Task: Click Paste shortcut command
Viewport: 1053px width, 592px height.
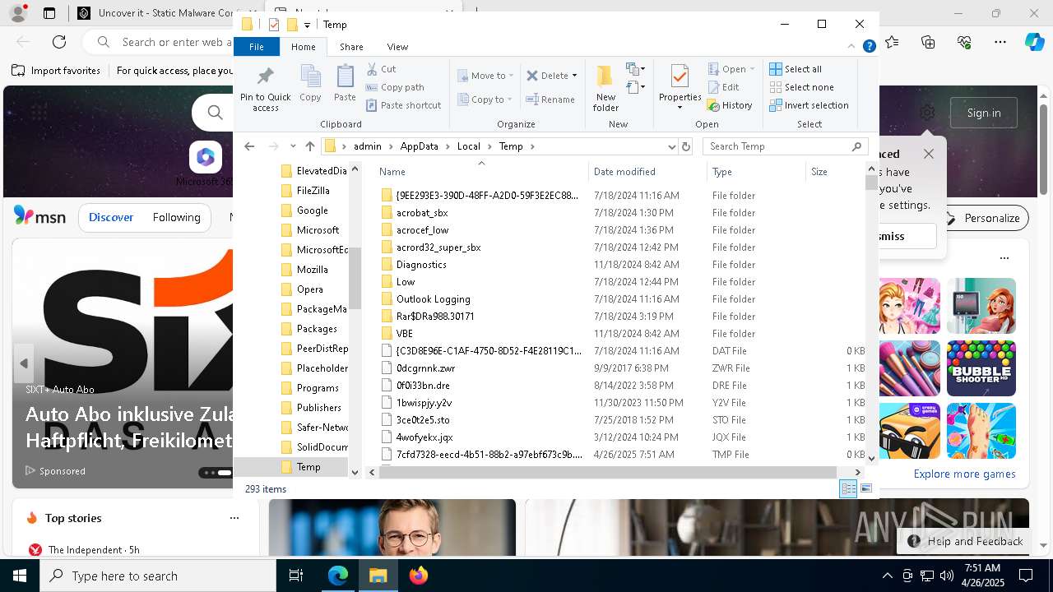Action: [403, 105]
